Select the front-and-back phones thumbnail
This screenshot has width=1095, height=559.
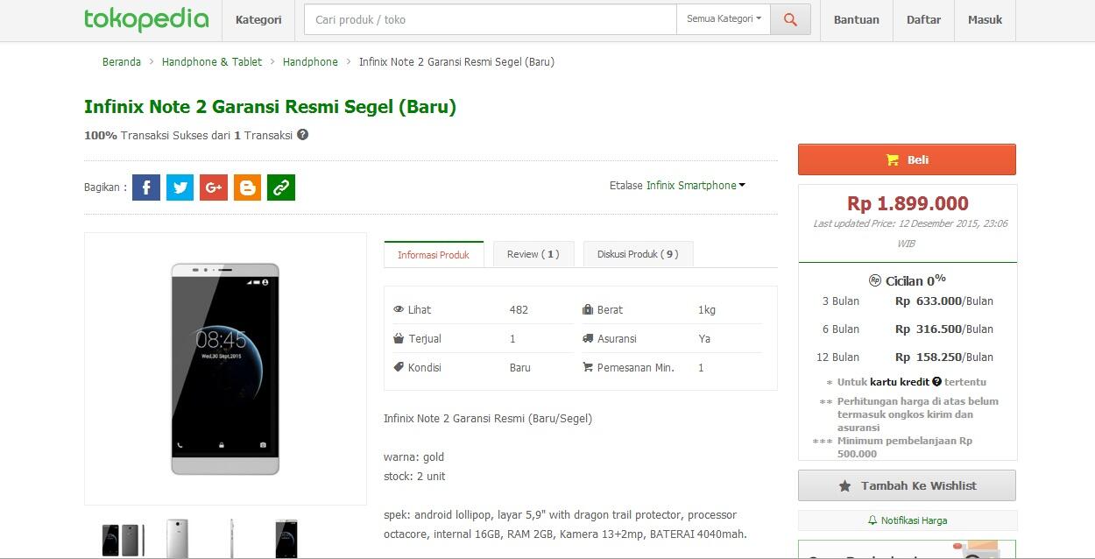(122, 540)
